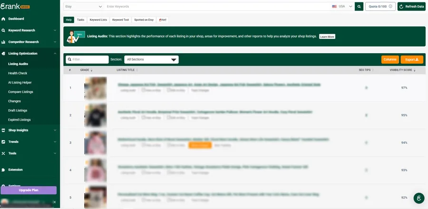This screenshot has height=209, width=428.
Task: Open the Etsy marketplace dropdown
Action: [x=84, y=7]
